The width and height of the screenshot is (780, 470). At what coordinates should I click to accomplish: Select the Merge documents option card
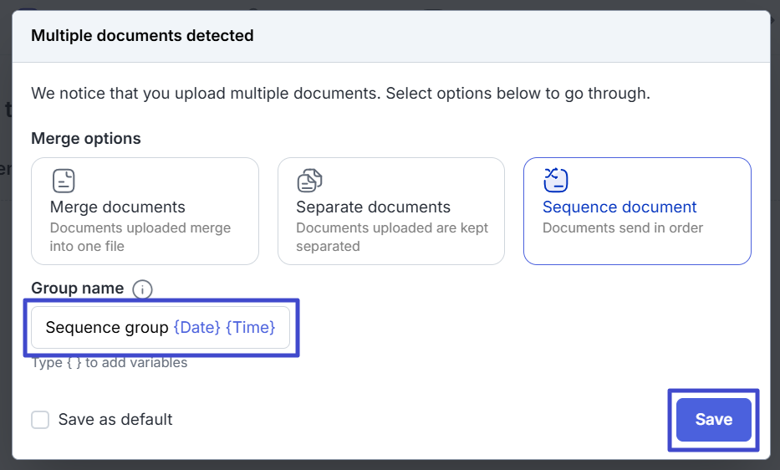pos(145,212)
